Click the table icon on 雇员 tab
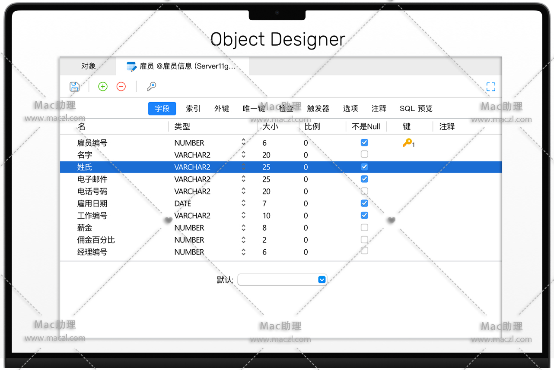Image resolution: width=554 pixels, height=370 pixels. (x=131, y=66)
